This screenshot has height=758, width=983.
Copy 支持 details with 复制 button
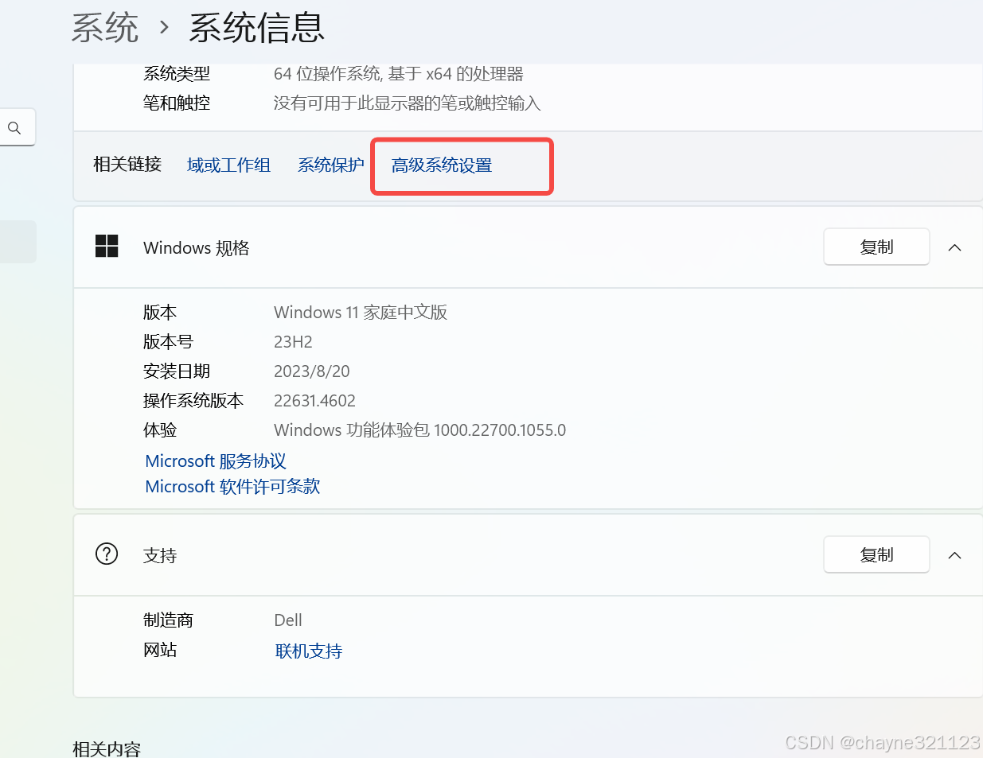click(876, 555)
